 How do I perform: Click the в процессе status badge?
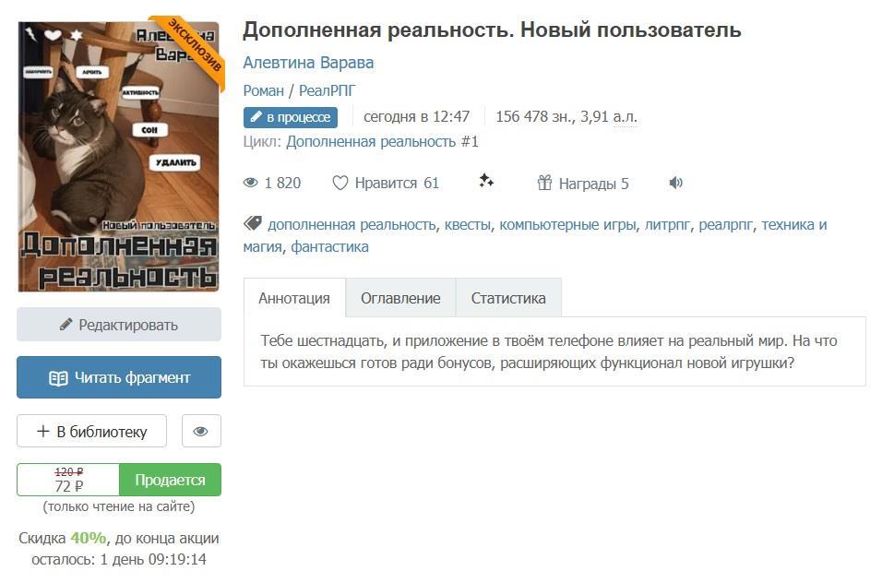point(291,117)
